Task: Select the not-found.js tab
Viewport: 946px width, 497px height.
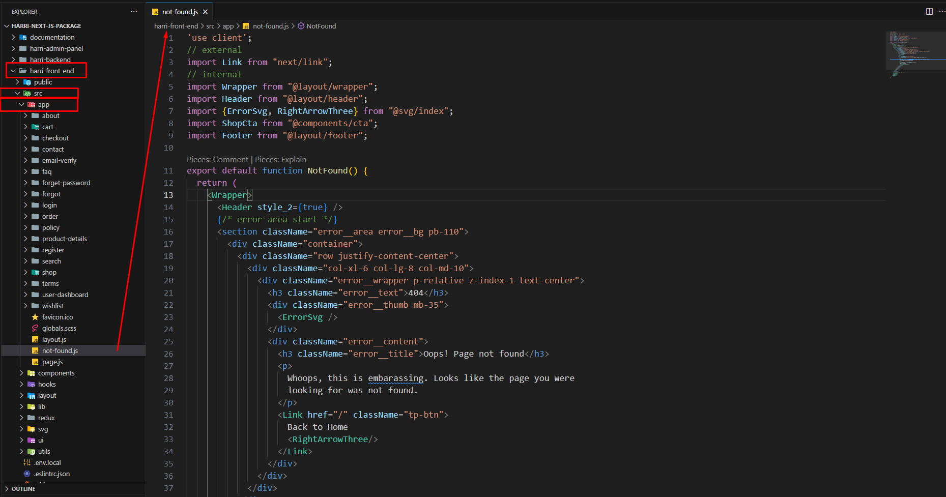Action: [180, 12]
